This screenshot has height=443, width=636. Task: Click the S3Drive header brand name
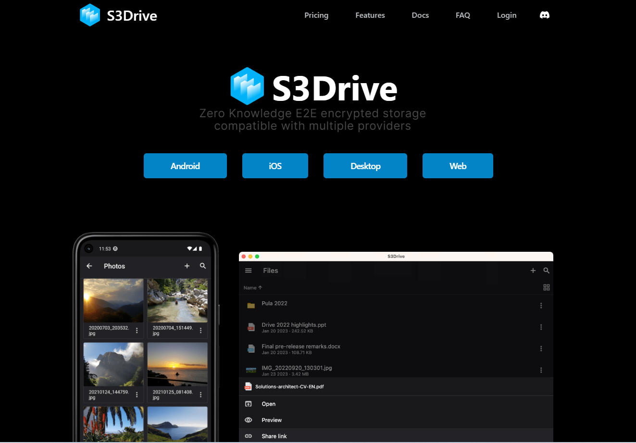click(x=132, y=15)
